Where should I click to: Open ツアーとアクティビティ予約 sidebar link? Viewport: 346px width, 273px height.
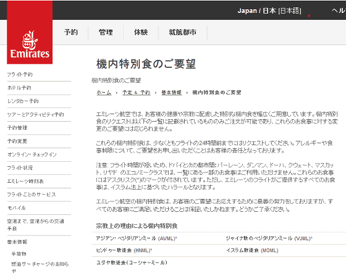[x=36, y=114]
